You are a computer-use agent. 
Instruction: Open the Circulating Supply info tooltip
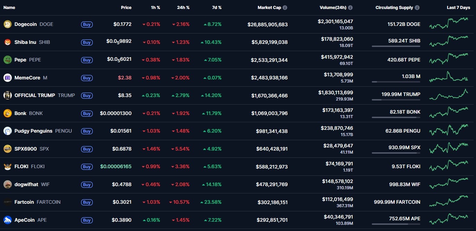[417, 7]
